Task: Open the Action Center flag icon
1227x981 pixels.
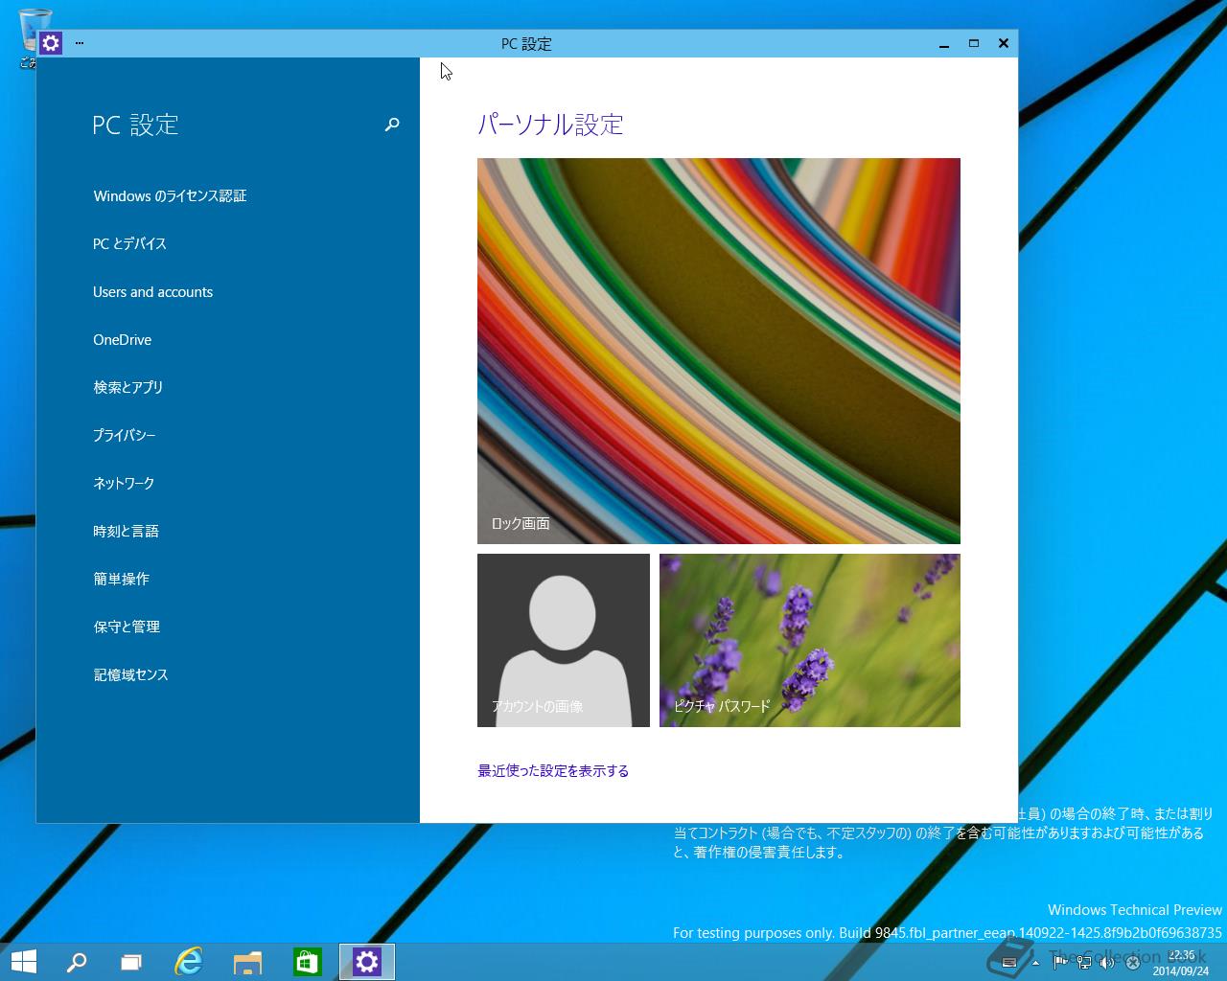Action: [1060, 962]
